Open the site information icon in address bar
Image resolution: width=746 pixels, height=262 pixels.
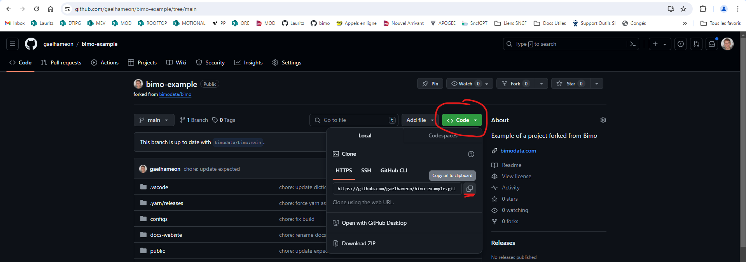click(x=67, y=9)
